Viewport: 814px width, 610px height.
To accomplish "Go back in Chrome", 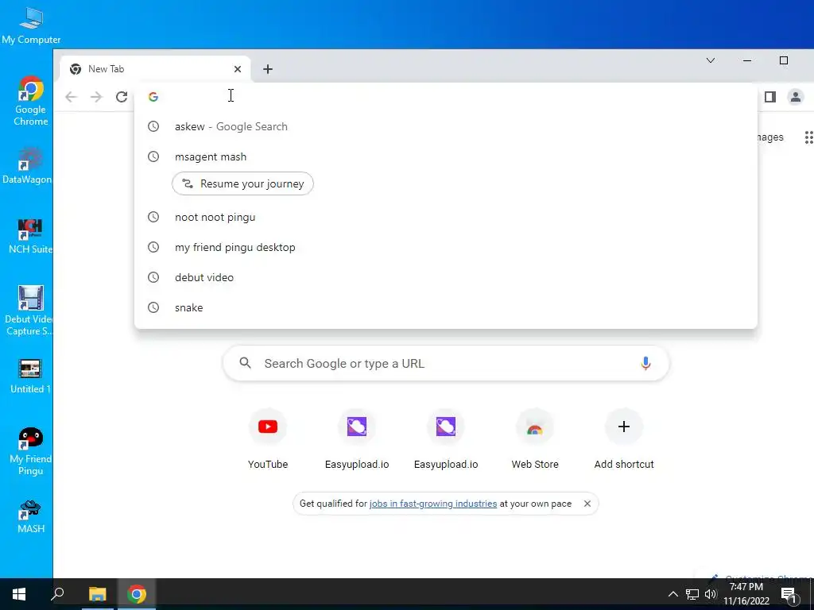I will pyautogui.click(x=71, y=97).
